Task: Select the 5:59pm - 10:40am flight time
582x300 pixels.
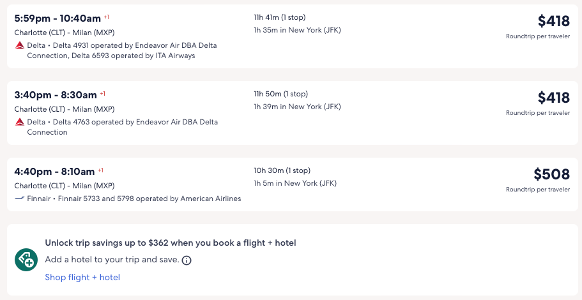Action: (57, 18)
